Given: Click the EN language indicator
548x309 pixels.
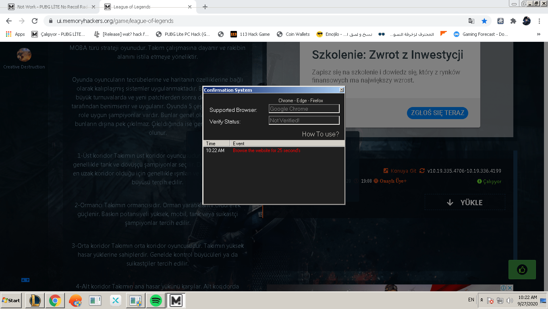Looking at the screenshot, I should [x=471, y=300].
